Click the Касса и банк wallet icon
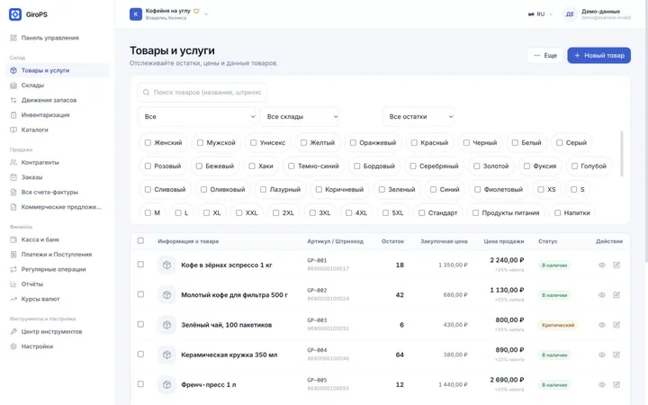 (x=13, y=239)
